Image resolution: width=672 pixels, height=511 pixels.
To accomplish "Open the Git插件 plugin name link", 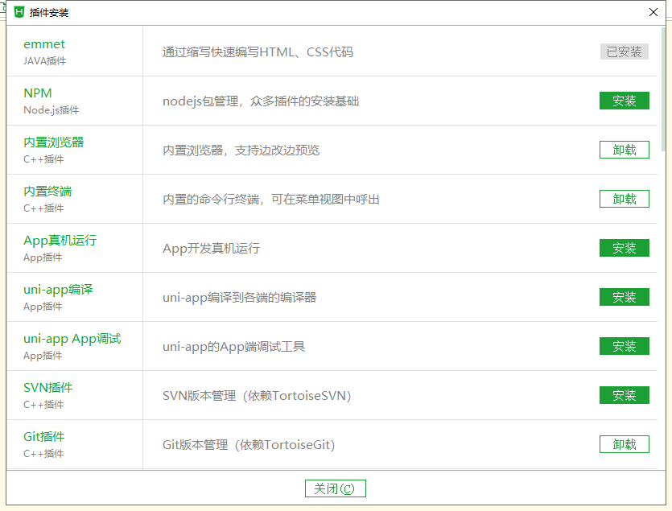I will click(x=43, y=436).
